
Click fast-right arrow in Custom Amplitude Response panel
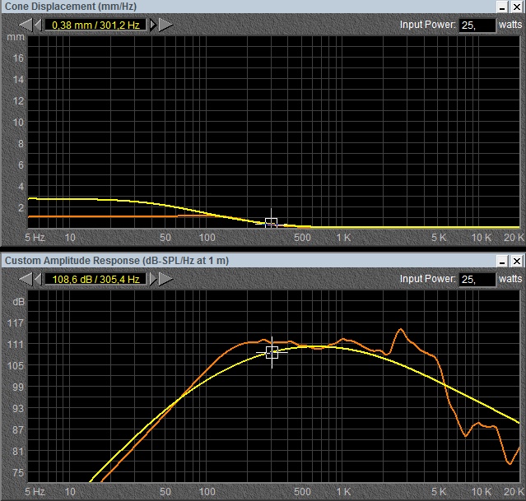[x=165, y=279]
